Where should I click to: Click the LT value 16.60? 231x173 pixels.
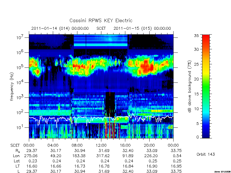(x=32, y=166)
